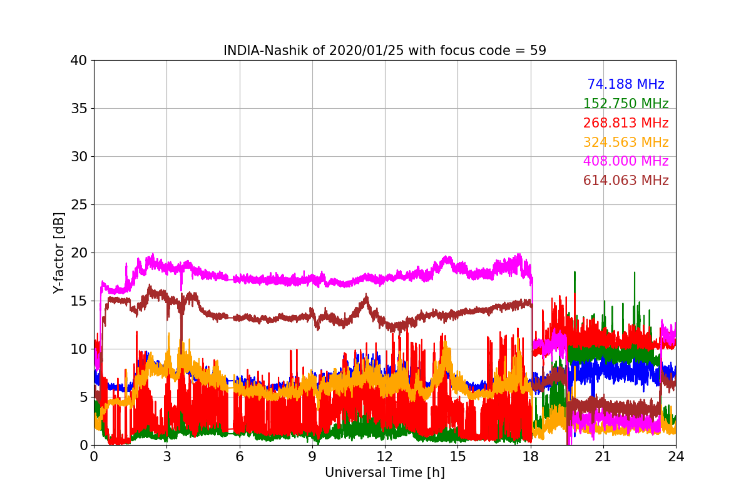
Task: Select the green 152.750 MHz legend label
Action: tap(626, 104)
